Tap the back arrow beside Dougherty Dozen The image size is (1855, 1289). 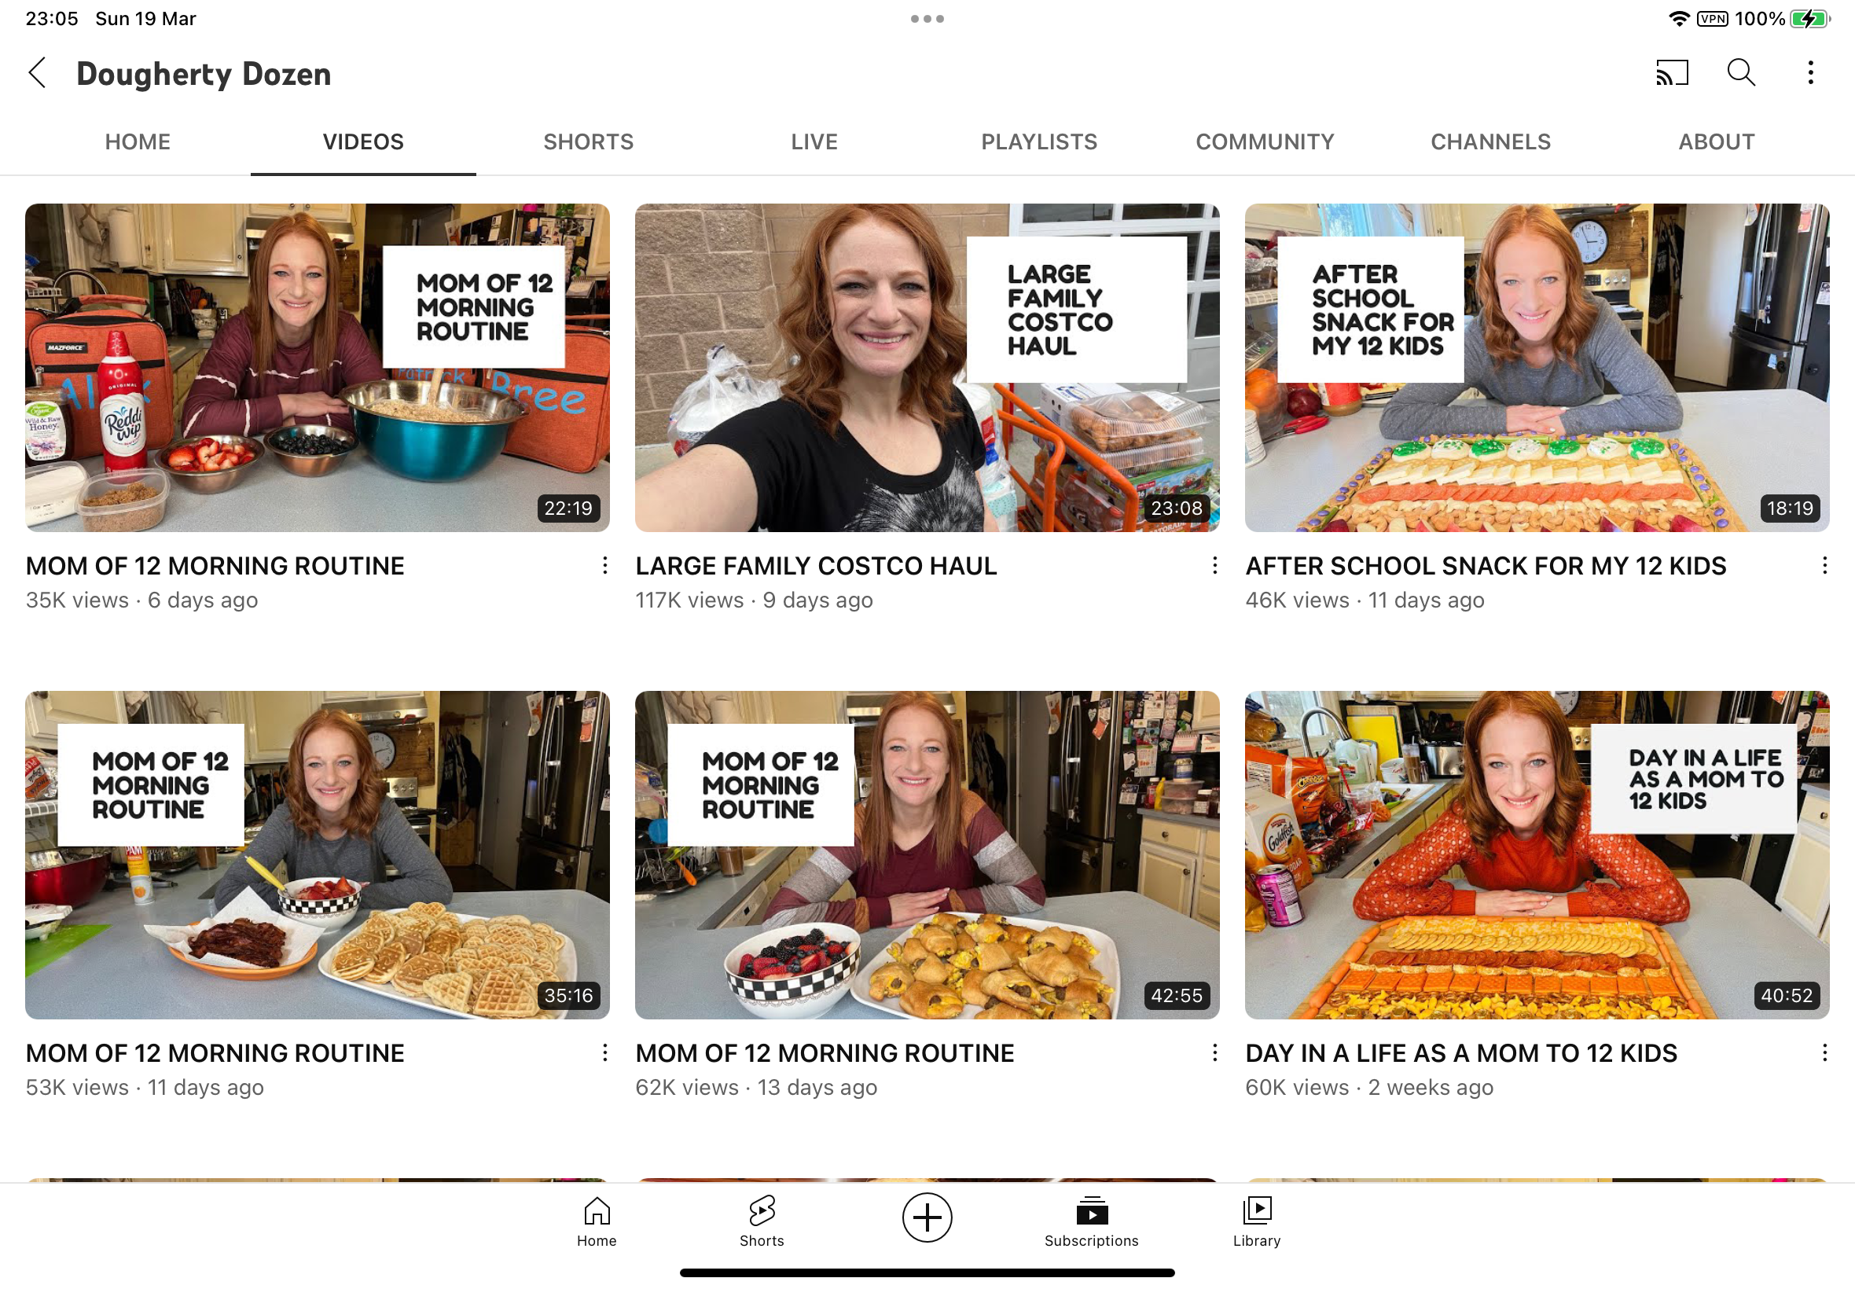pos(37,72)
